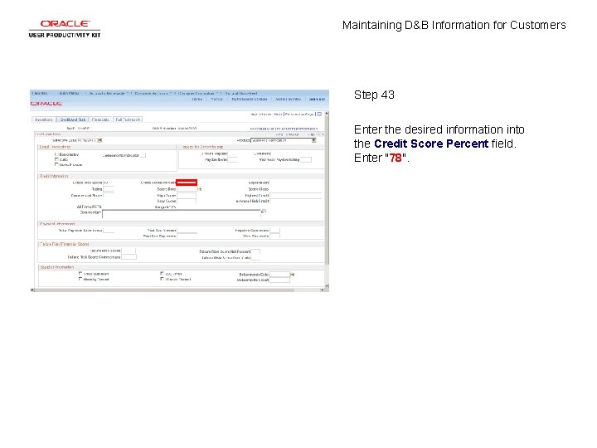This screenshot has height=448, width=597.
Task: Click the Customer Information breadcrumb
Action: (x=196, y=93)
